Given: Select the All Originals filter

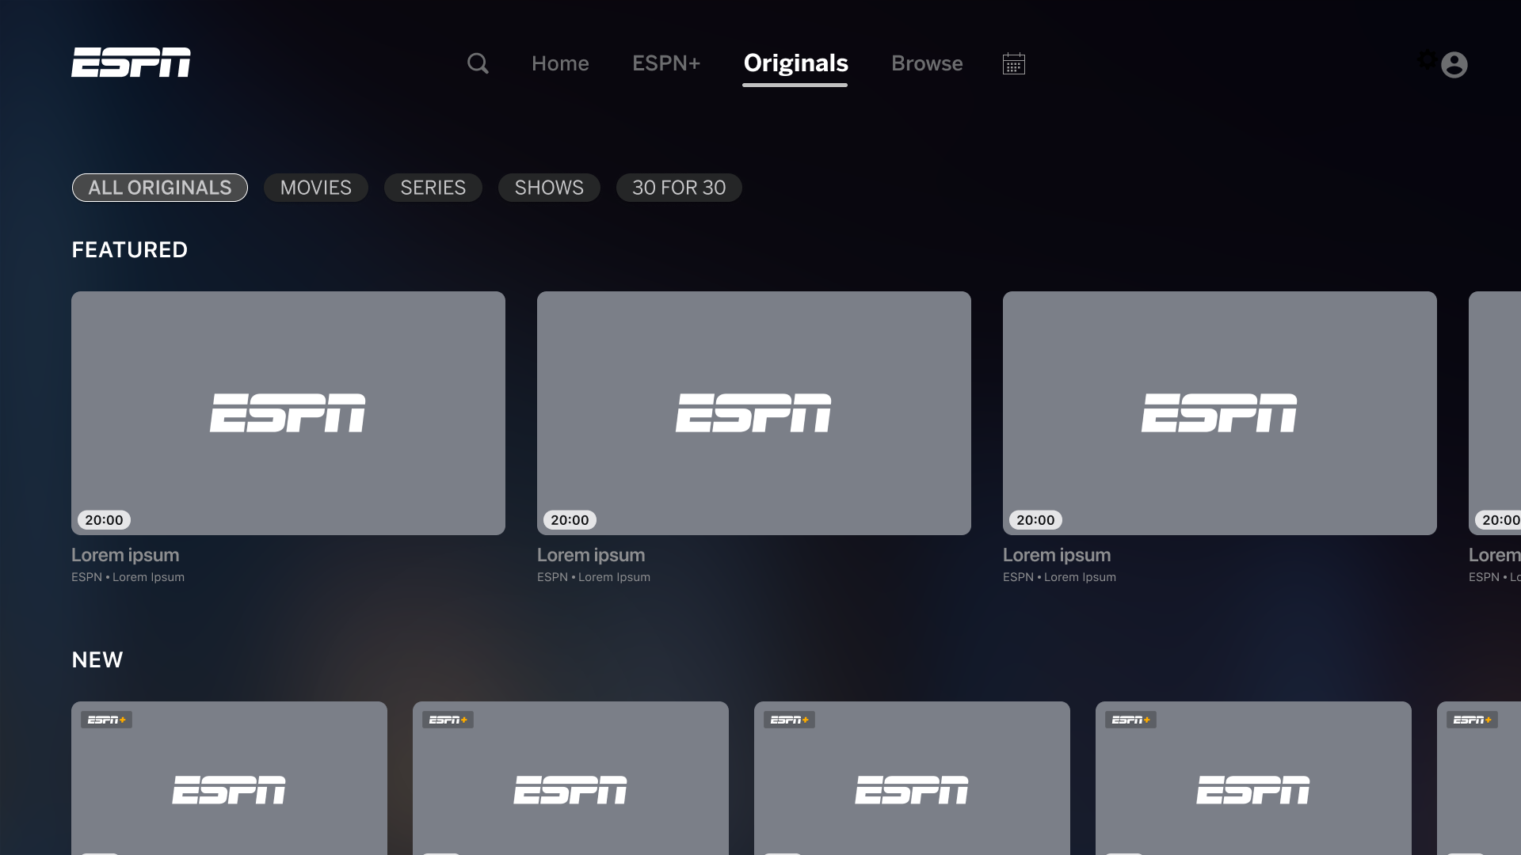Looking at the screenshot, I should pos(160,188).
